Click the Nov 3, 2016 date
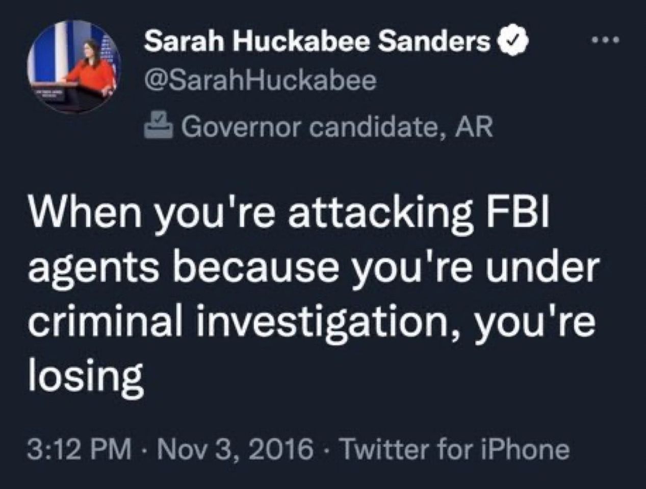This screenshot has height=489, width=646. [237, 449]
